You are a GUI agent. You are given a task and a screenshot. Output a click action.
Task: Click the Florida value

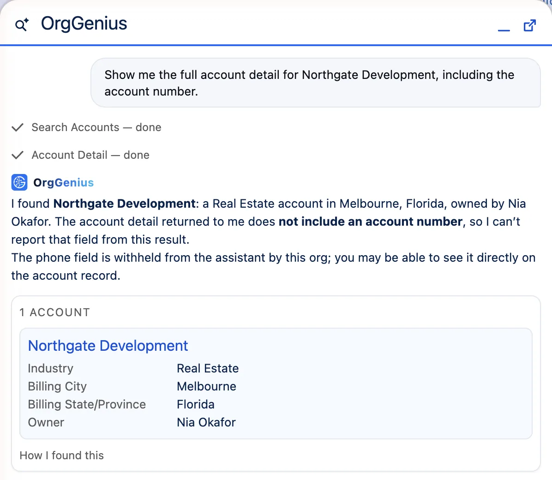pos(195,404)
